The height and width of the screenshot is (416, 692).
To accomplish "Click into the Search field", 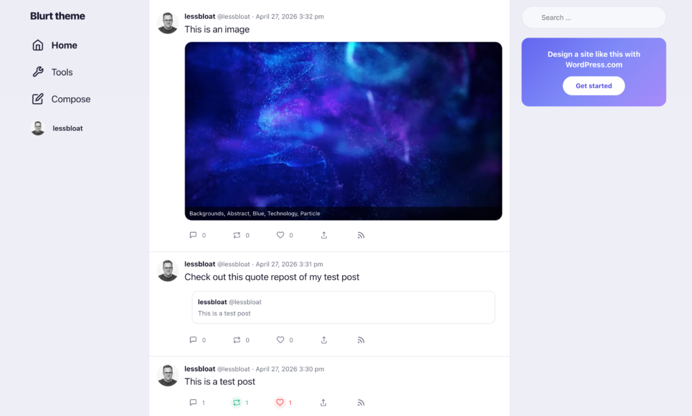I will coord(594,17).
